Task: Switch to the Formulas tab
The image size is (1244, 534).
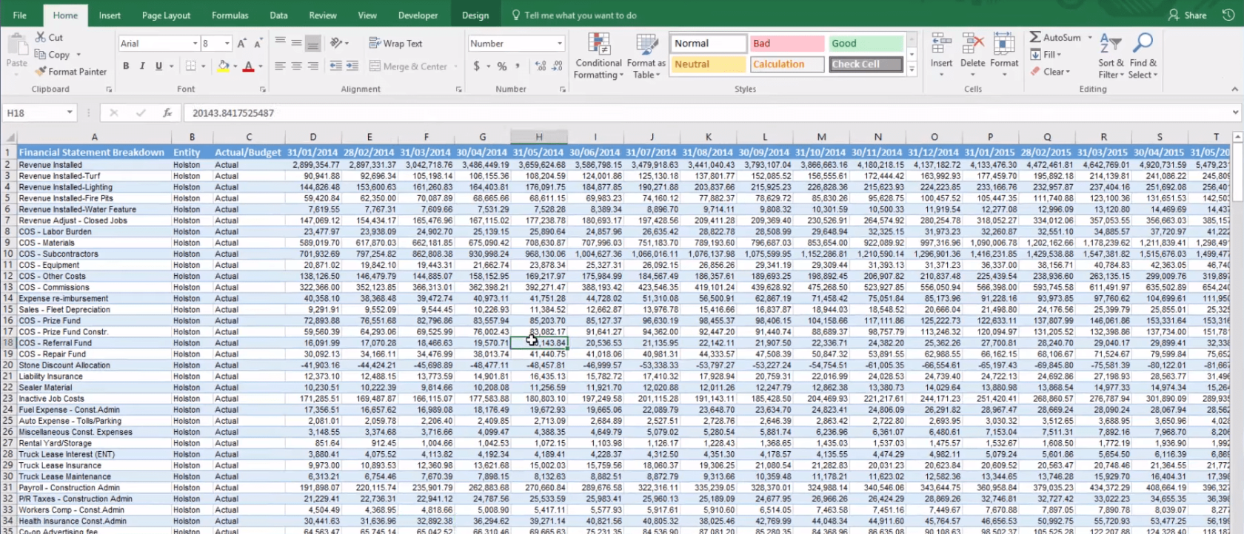Action: (230, 15)
